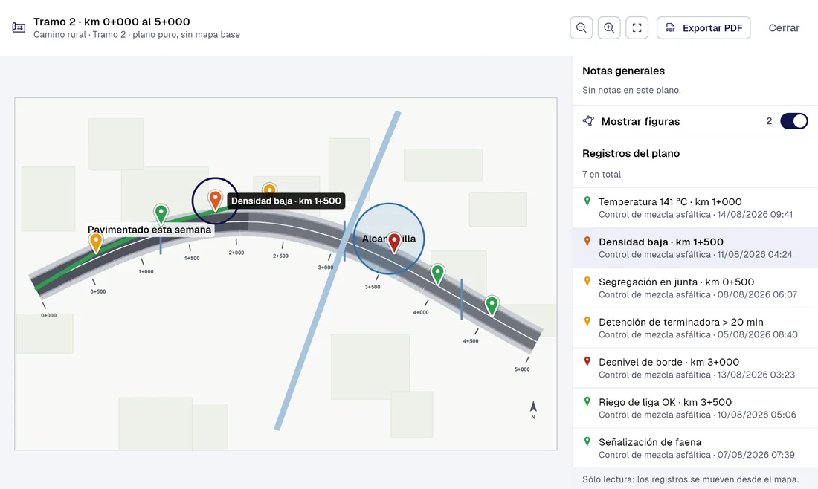Open Desnivel de borde · km 3+000 record
Screen dimensions: 818x489
point(695,368)
